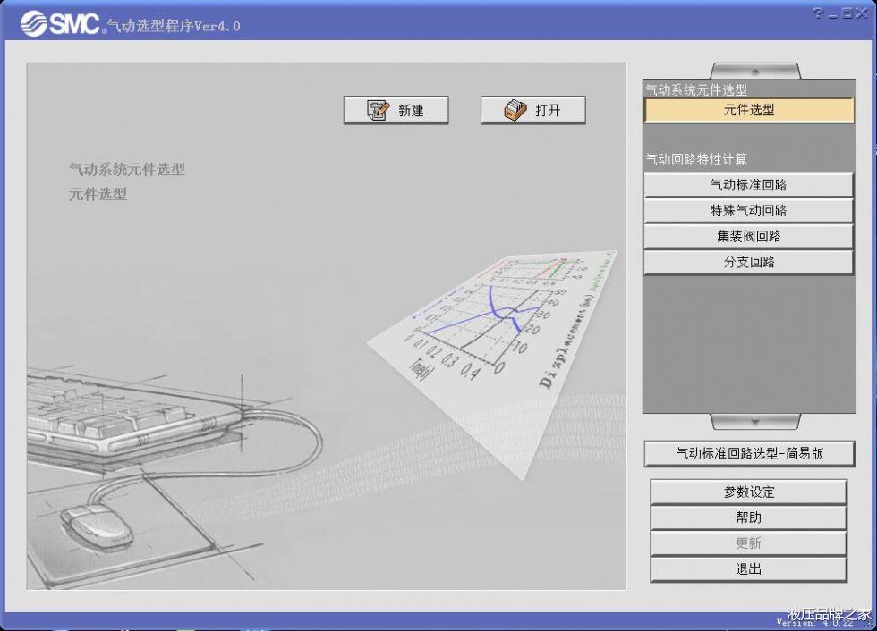Click the SMC logo in title bar
The width and height of the screenshot is (877, 631).
[61, 23]
